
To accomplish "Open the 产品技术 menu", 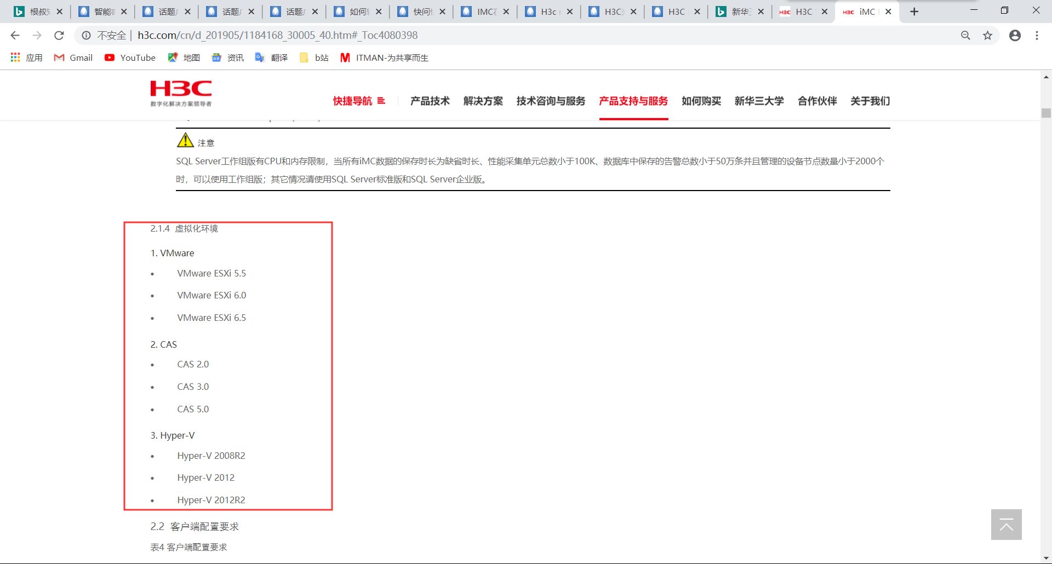I will [x=430, y=101].
